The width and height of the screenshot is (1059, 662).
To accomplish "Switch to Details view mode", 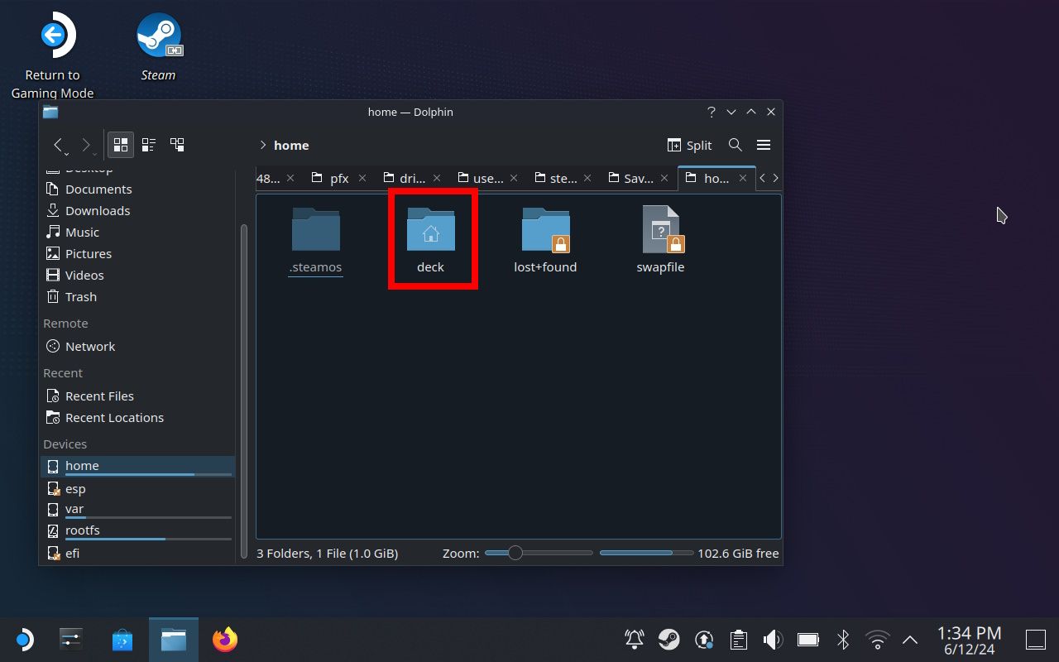I will [x=177, y=145].
